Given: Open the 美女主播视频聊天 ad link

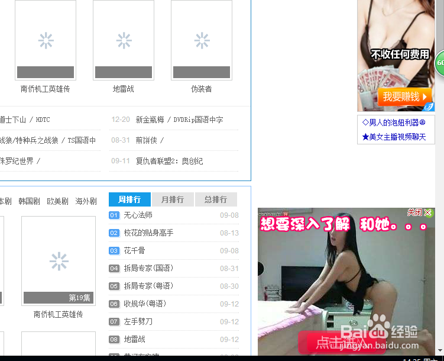Looking at the screenshot, I should pos(394,137).
